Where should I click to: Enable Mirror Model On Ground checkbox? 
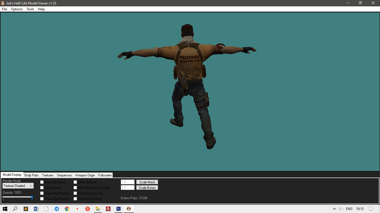pos(75,188)
